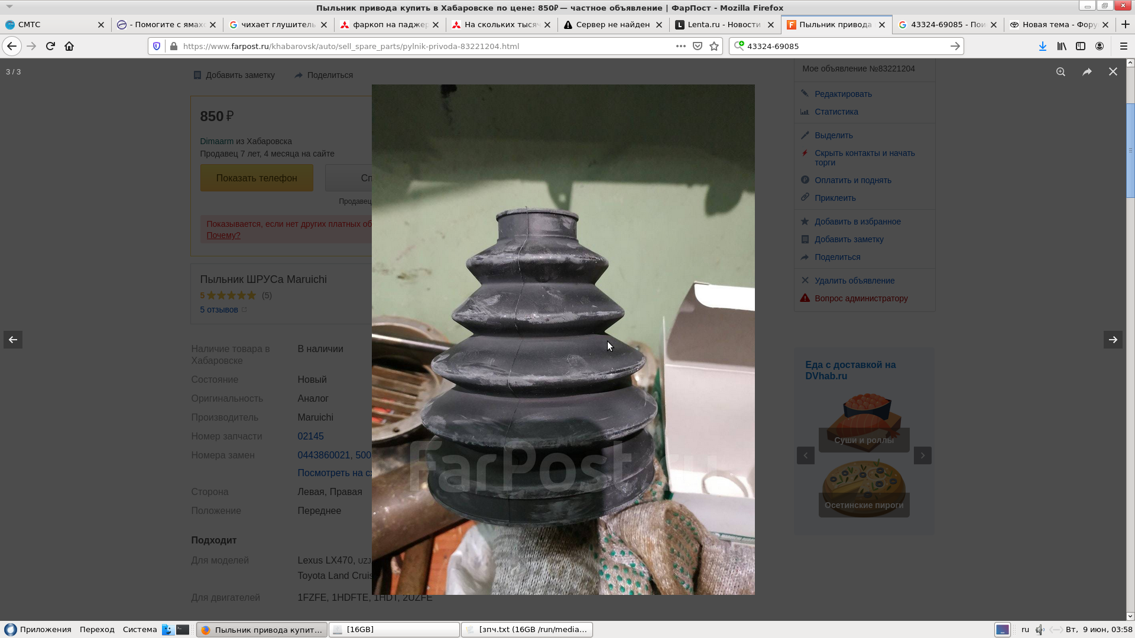Click 'Скрыть контакты и начать торги'
The width and height of the screenshot is (1135, 638).
point(864,158)
